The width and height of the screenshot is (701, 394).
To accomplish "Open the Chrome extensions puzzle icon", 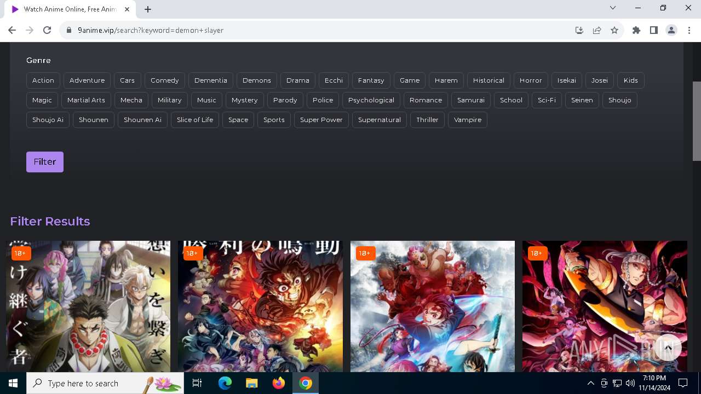I will (x=636, y=30).
